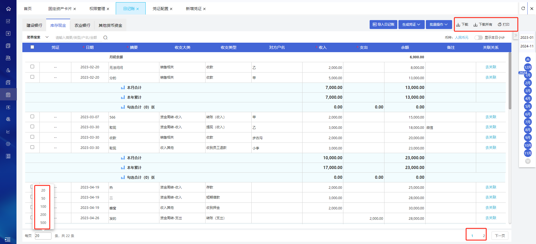Click 去关联 for the 15,000.00 balance row
Image resolution: width=536 pixels, height=244 pixels.
[x=491, y=117]
